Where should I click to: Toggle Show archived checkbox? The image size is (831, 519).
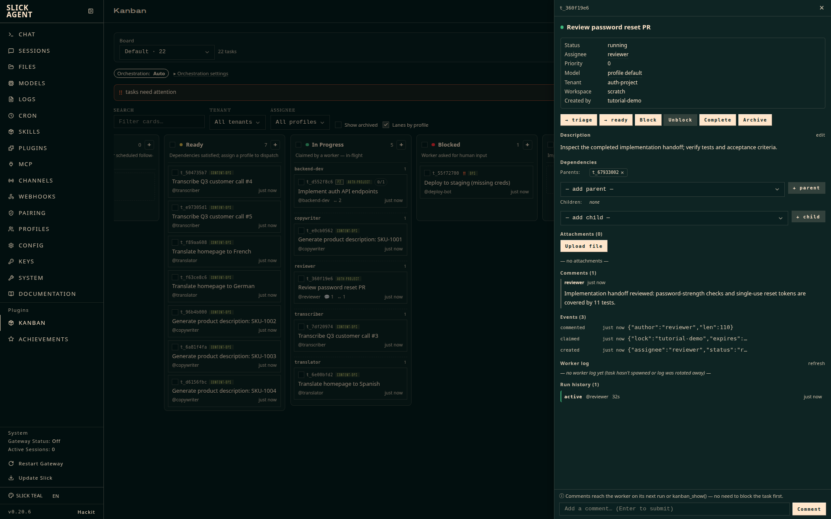pyautogui.click(x=338, y=125)
